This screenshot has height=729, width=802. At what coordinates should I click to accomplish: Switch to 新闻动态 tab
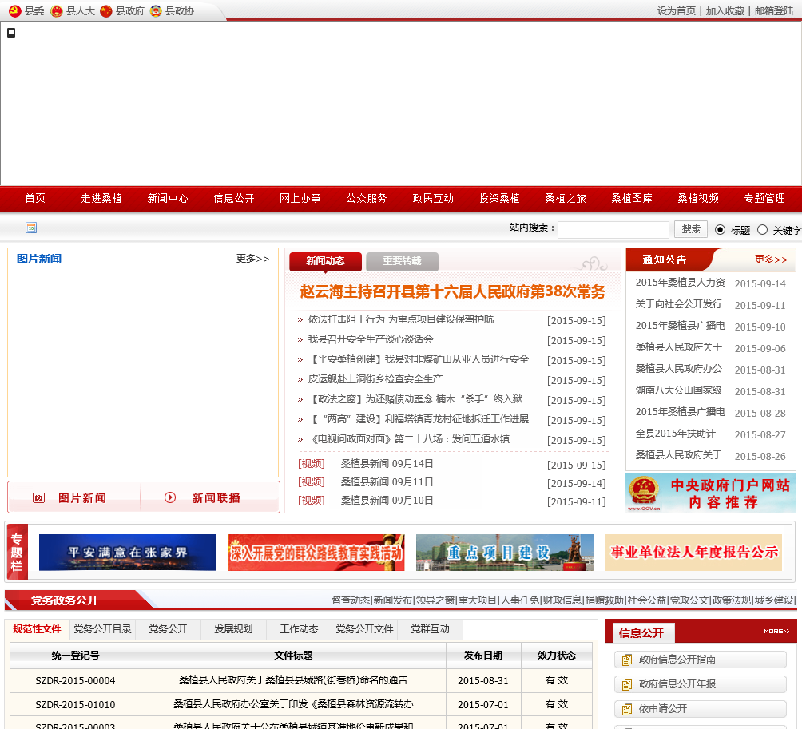pos(325,261)
